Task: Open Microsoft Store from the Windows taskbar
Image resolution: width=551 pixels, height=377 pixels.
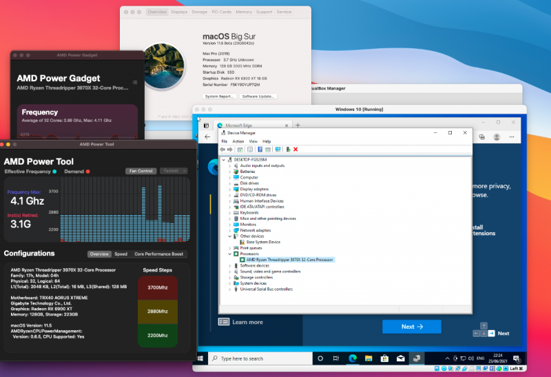Action: [x=384, y=359]
